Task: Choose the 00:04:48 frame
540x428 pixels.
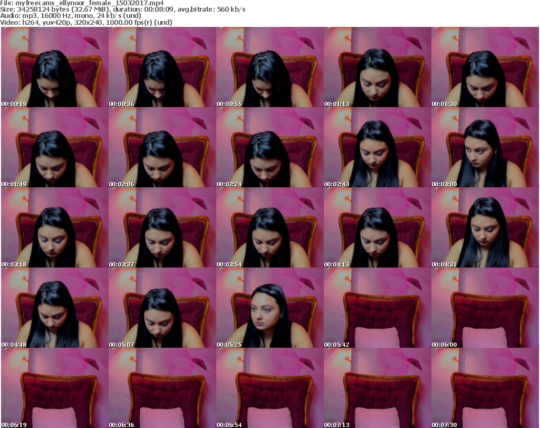Action: tap(55, 308)
